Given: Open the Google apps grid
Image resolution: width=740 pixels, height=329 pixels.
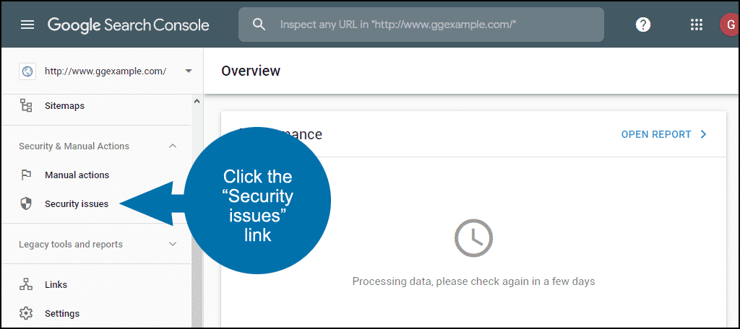Looking at the screenshot, I should [696, 25].
